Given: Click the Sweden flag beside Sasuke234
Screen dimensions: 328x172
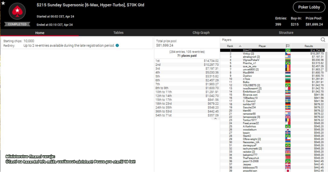Looking at the screenshot, I should coord(288,107).
